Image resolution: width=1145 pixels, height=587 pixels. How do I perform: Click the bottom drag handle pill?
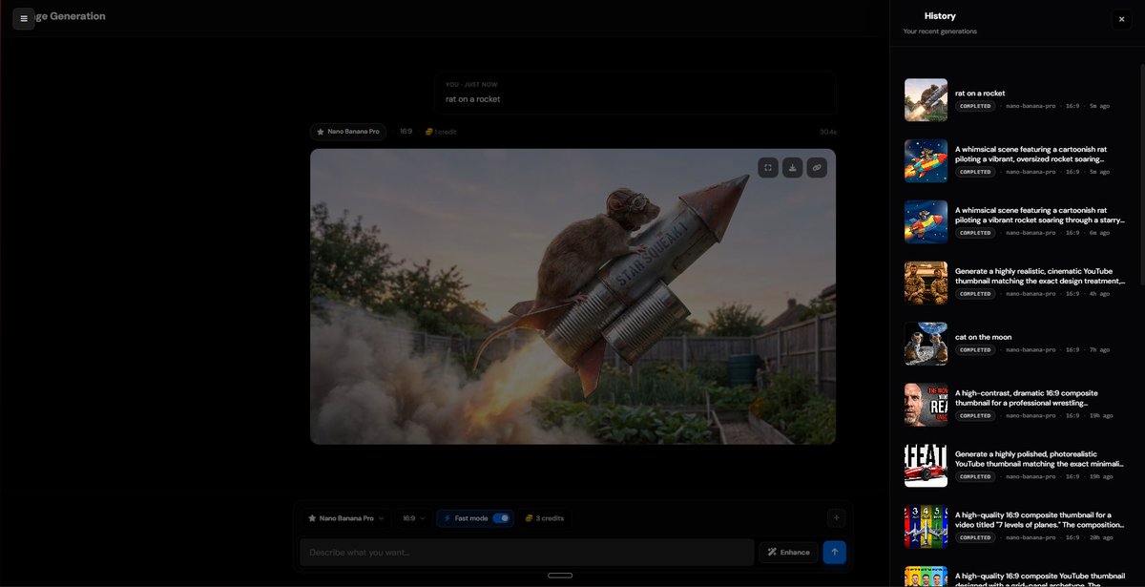click(560, 576)
